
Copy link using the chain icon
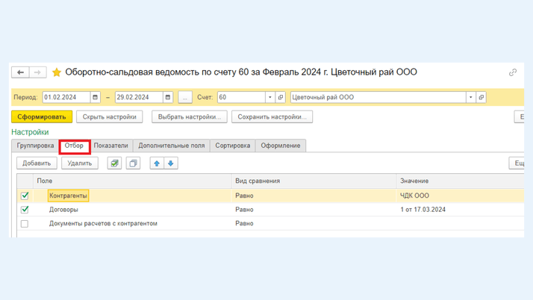click(513, 72)
